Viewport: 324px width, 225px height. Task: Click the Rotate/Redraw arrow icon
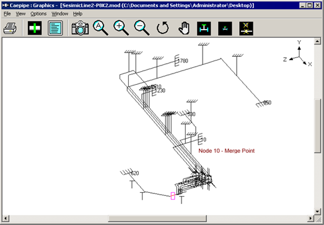[163, 28]
